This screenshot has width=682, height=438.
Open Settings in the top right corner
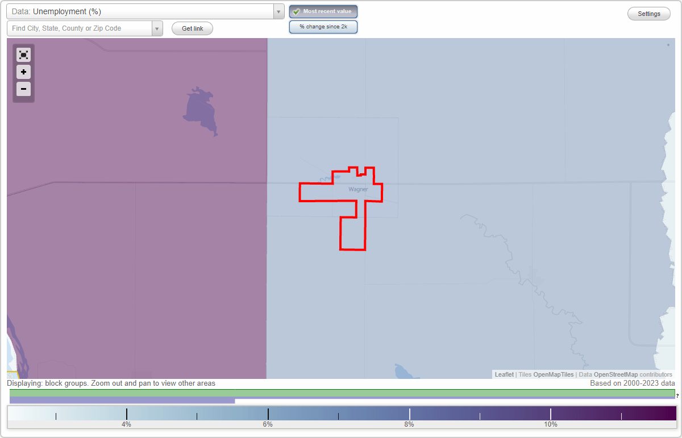click(648, 13)
